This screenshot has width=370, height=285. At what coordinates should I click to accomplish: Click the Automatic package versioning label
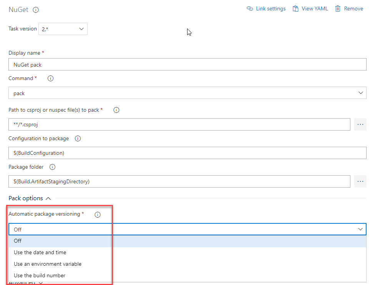click(44, 214)
